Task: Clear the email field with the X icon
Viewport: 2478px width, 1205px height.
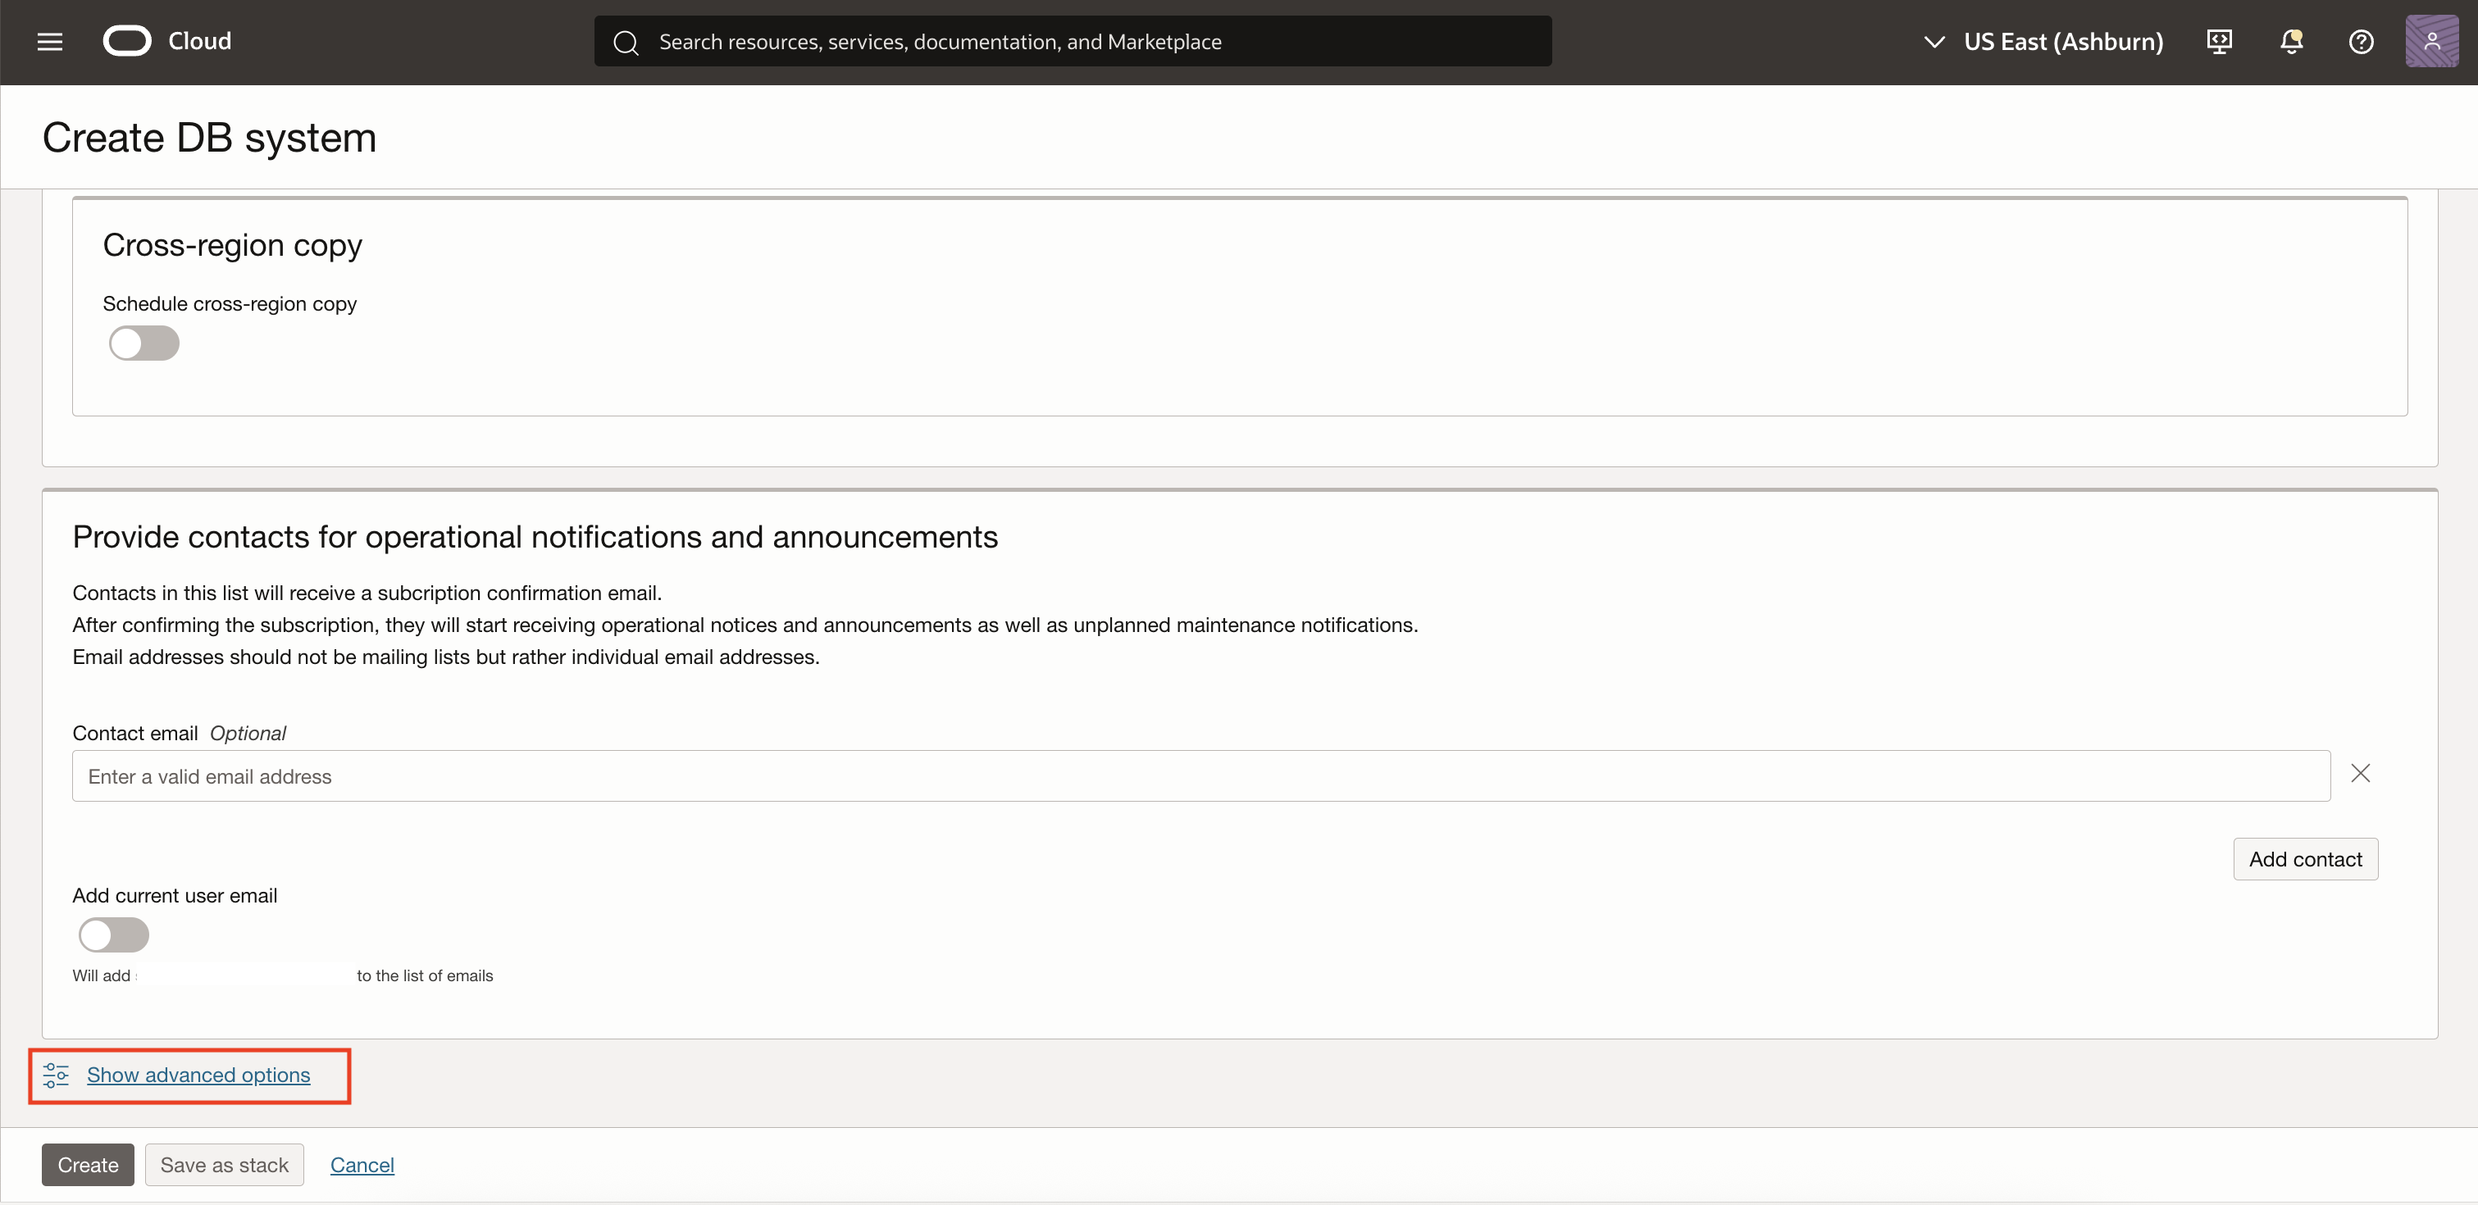Action: (2362, 773)
